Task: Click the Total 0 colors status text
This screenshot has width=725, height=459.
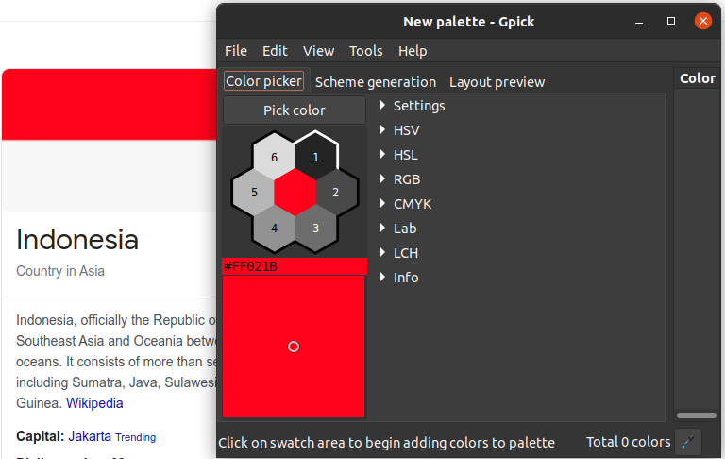Action: (628, 442)
